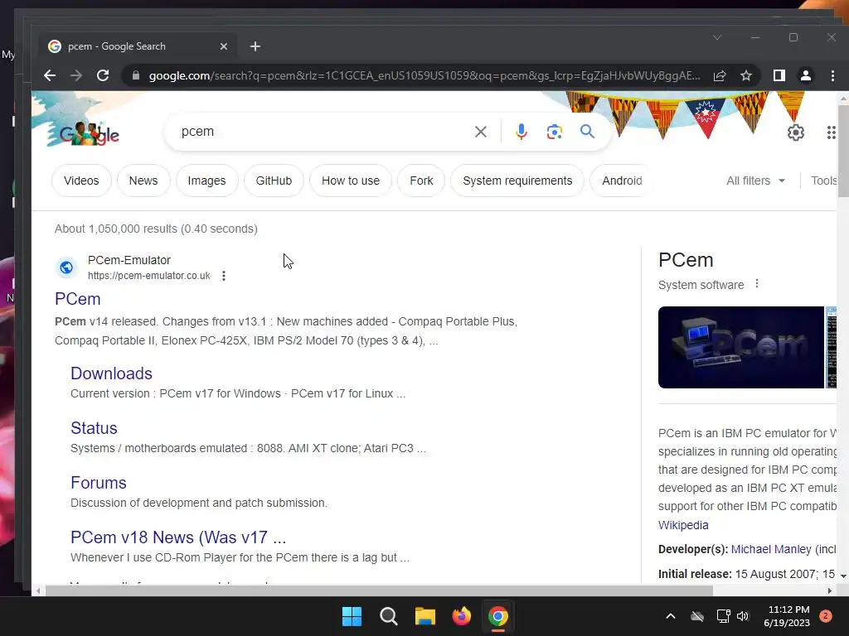Open a new tab with plus button

pos(255,46)
